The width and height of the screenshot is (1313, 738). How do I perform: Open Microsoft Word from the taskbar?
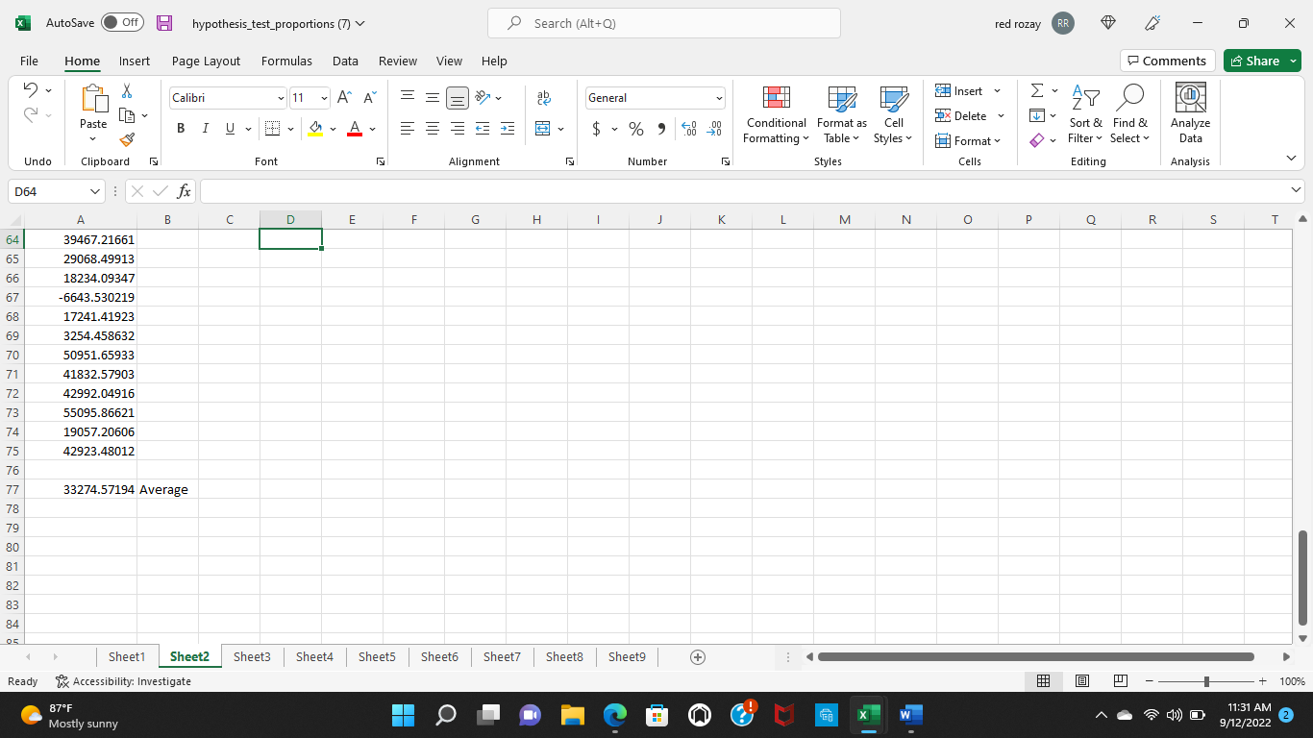(910, 715)
